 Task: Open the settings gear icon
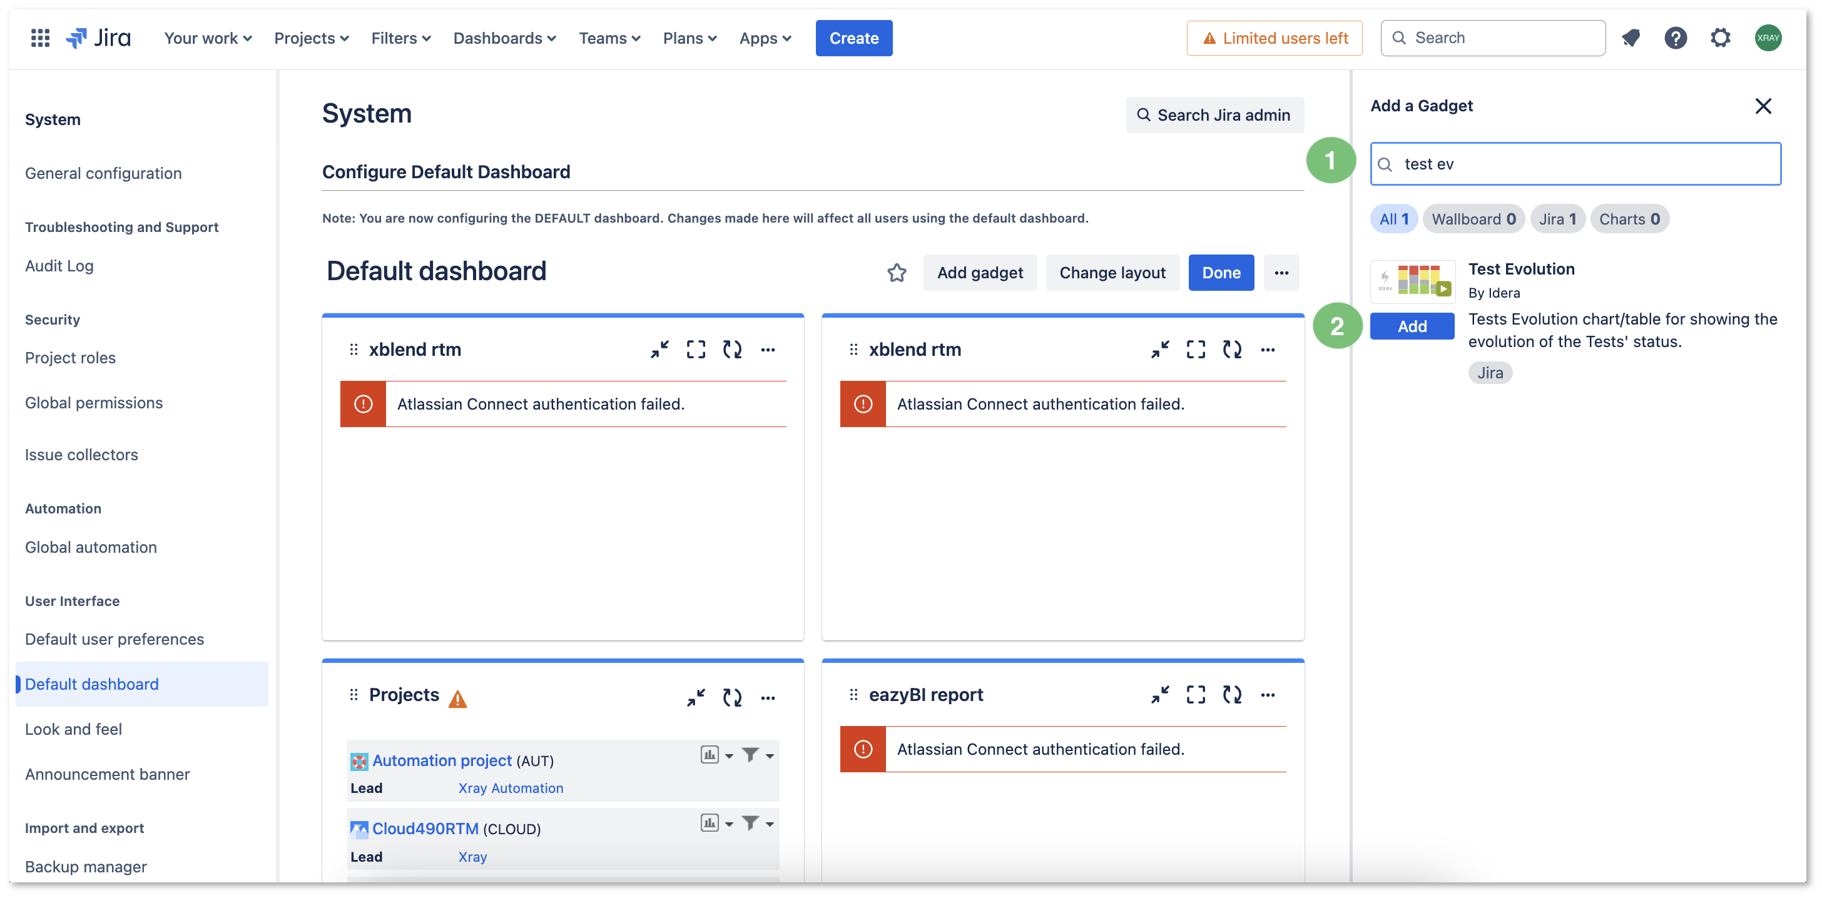[1721, 38]
